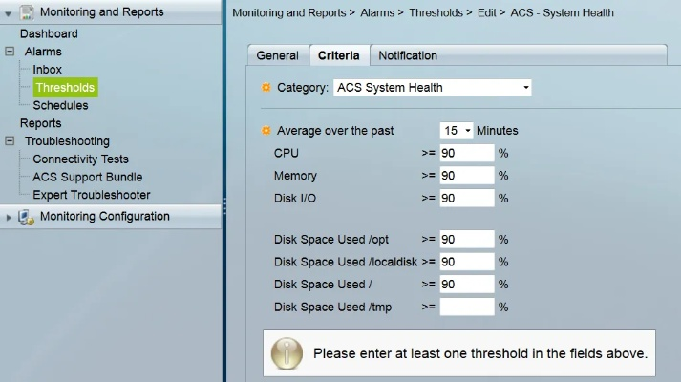Click the Disk I/O threshold field
The width and height of the screenshot is (681, 382).
click(467, 199)
